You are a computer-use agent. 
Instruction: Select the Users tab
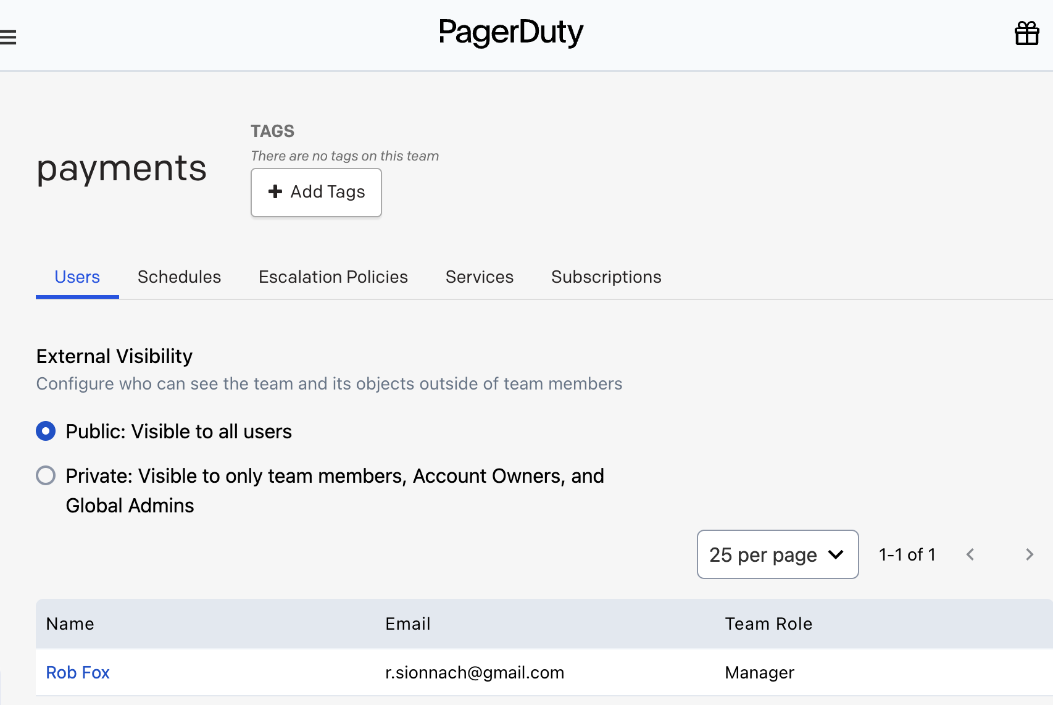[77, 277]
